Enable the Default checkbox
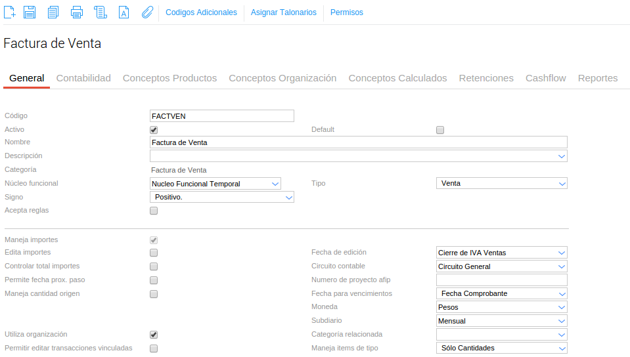This screenshot has height=357, width=630. pyautogui.click(x=440, y=130)
